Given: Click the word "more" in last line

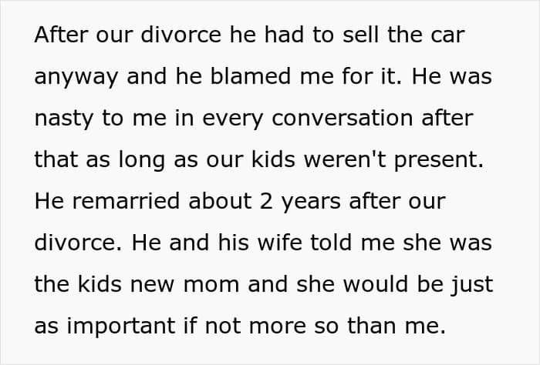Looking at the screenshot, I should [278, 327].
